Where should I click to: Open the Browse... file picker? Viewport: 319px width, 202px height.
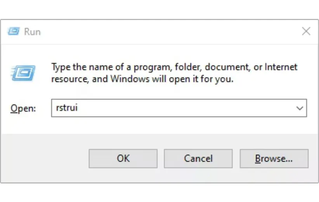click(274, 158)
